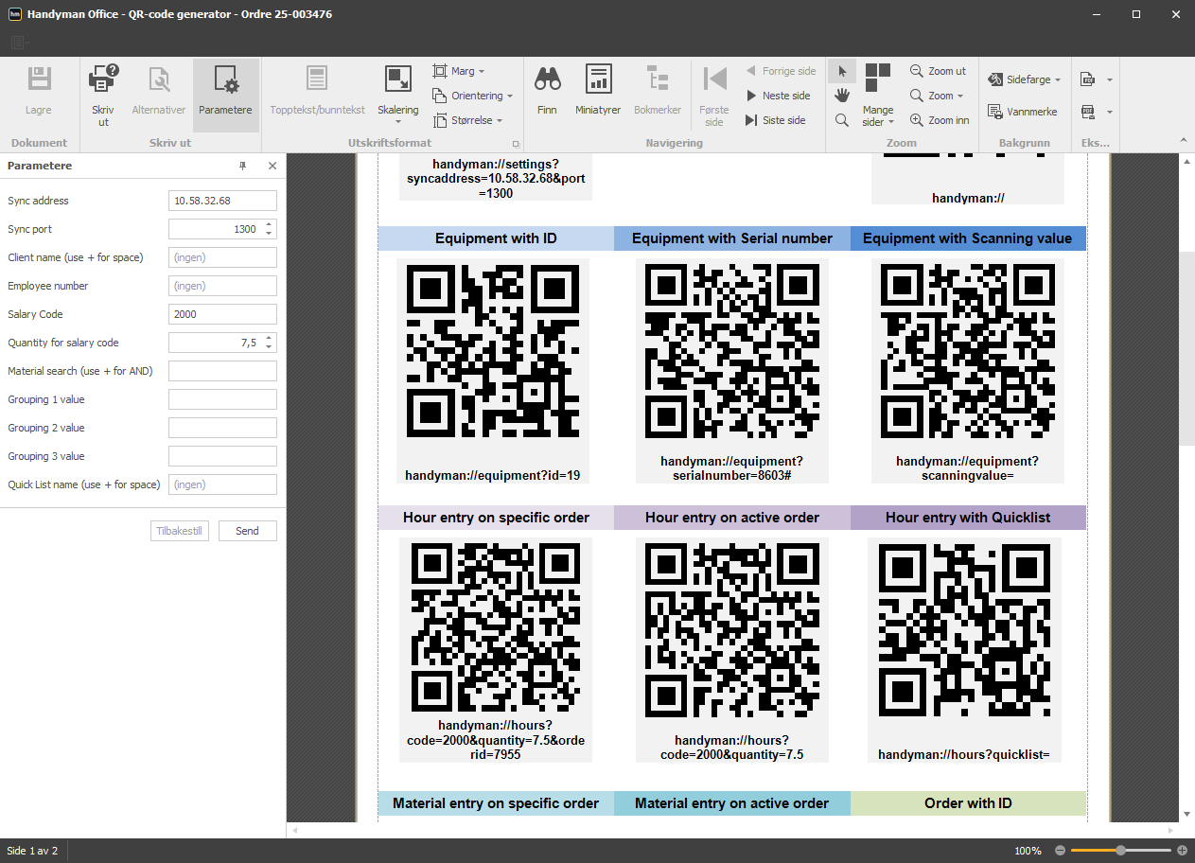This screenshot has height=863, width=1195.
Task: Click the Equipment with Scanning value header
Action: [x=968, y=238]
